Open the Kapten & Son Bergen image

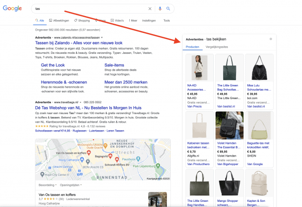click(260, 183)
